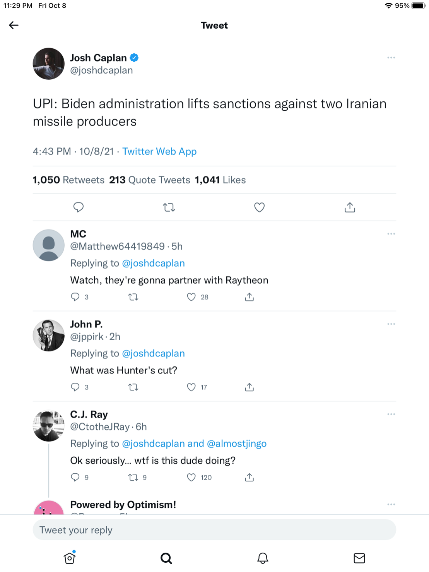
Task: Like C.J. Ray's reply
Action: tap(191, 477)
